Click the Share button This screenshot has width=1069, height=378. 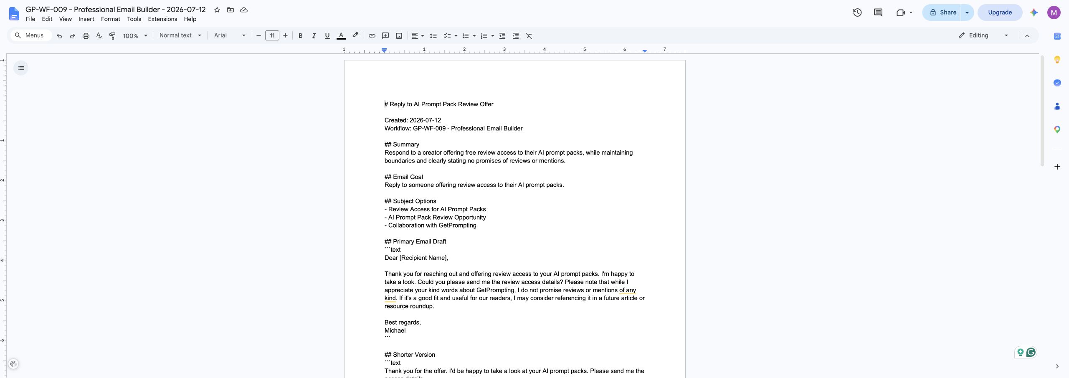coord(942,13)
